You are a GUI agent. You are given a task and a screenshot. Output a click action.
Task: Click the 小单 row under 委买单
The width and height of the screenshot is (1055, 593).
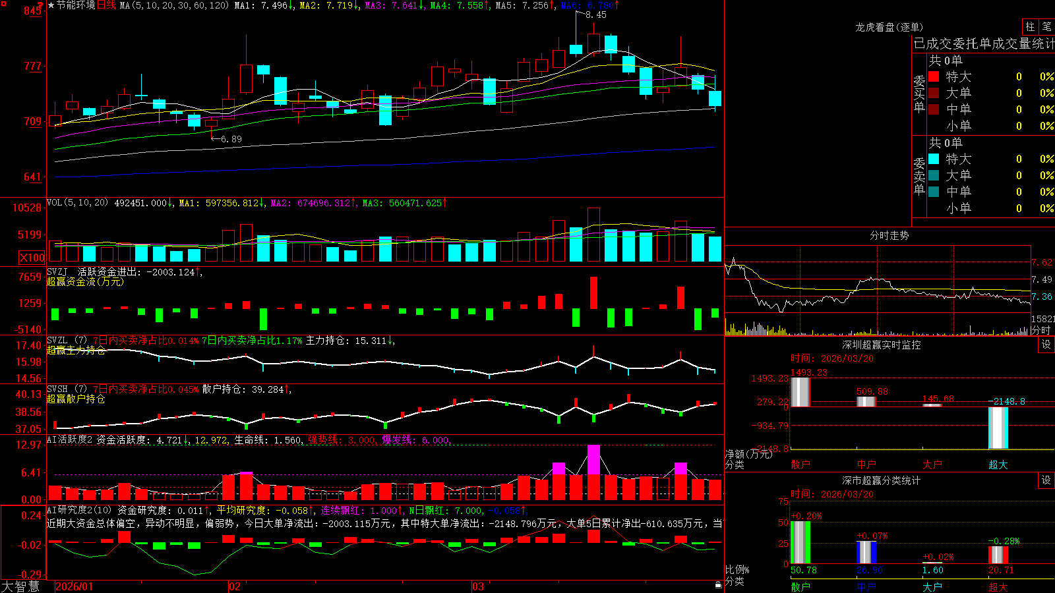click(x=991, y=126)
